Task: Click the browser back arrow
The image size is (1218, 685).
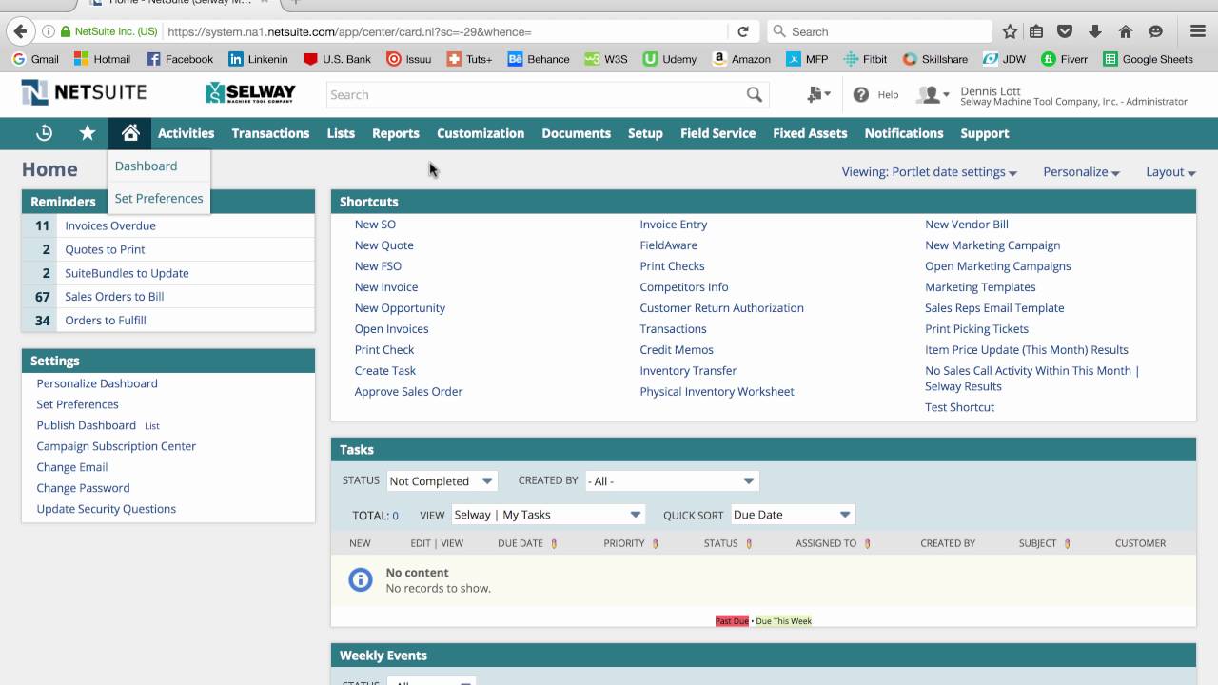Action: click(20, 31)
